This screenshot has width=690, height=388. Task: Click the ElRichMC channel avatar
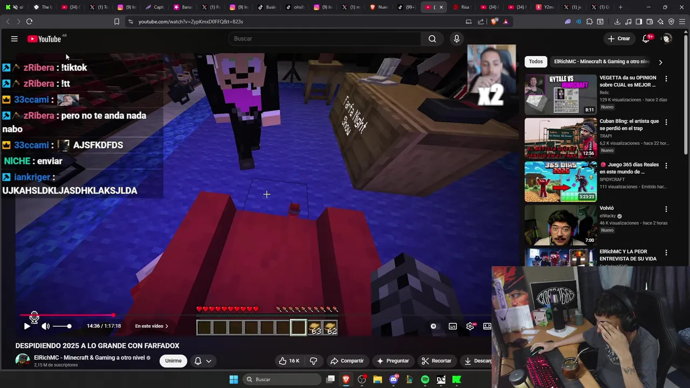pyautogui.click(x=23, y=361)
